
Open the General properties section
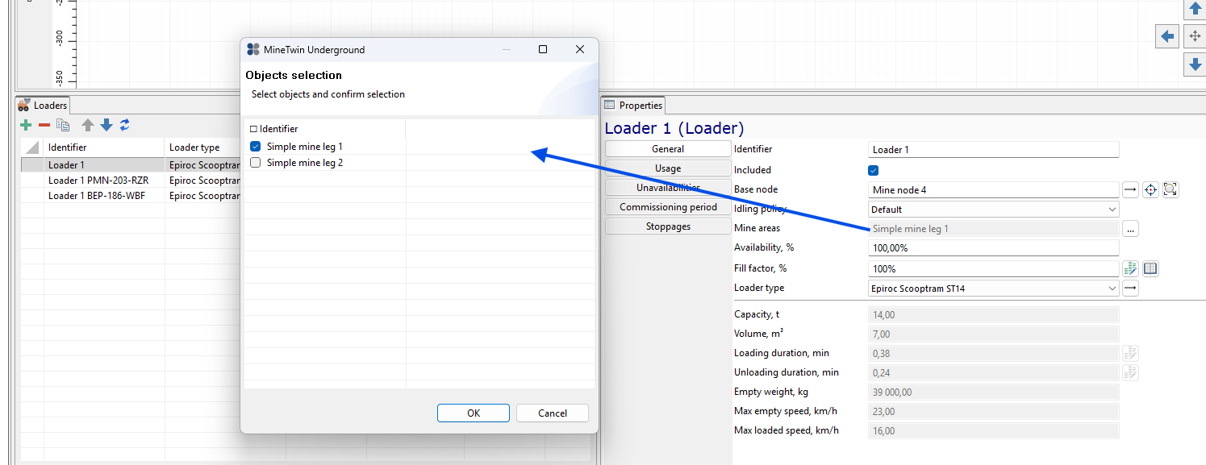tap(668, 149)
